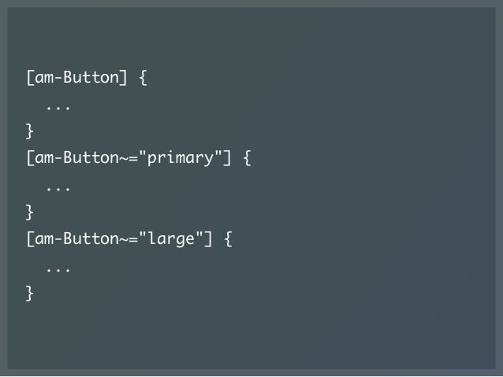Image resolution: width=503 pixels, height=377 pixels.
Task: Click the [am-Button~="primary"] selector
Action: pyautogui.click(x=129, y=158)
